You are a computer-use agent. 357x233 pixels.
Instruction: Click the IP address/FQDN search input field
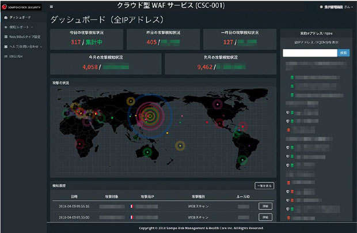(309, 53)
